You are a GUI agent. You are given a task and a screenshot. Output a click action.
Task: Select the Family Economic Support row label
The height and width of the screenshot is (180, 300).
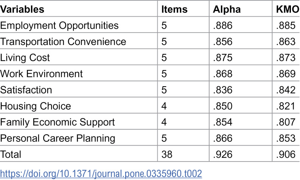[x=58, y=122]
